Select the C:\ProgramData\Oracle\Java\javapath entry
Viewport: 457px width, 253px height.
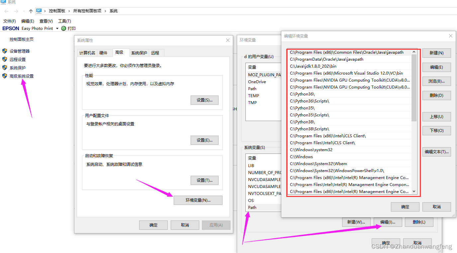350,59
